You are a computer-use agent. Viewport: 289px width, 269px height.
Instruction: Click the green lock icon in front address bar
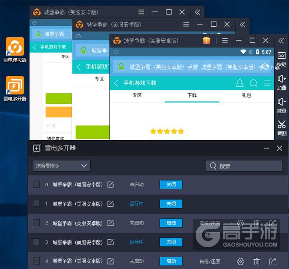pos(121,67)
